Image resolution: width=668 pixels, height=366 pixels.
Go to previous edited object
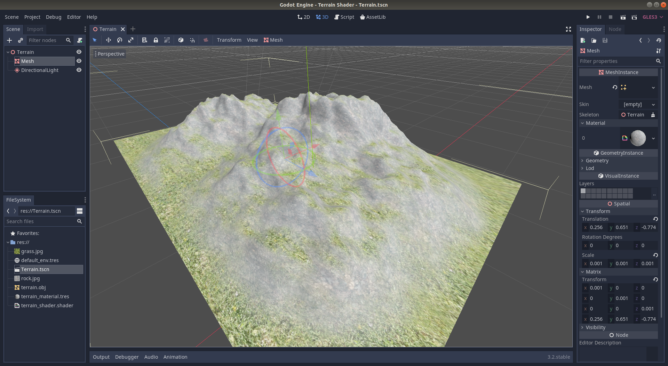point(641,40)
